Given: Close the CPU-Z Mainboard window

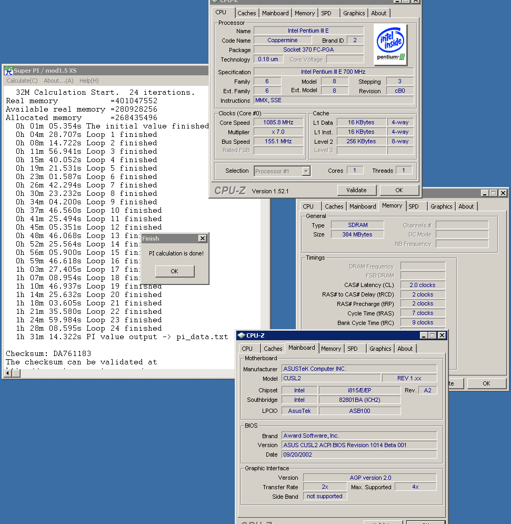Looking at the screenshot, I should [442, 335].
